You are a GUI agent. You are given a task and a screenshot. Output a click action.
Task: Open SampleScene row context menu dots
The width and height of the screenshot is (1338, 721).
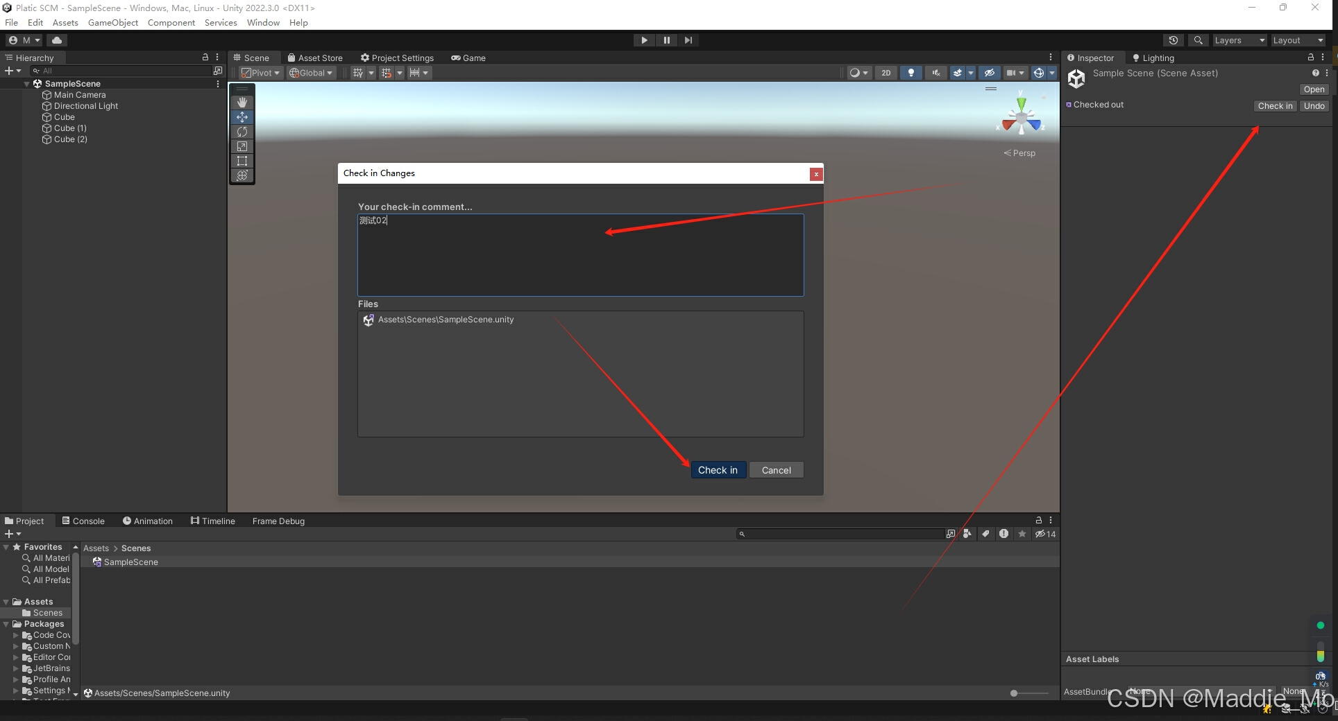[218, 84]
